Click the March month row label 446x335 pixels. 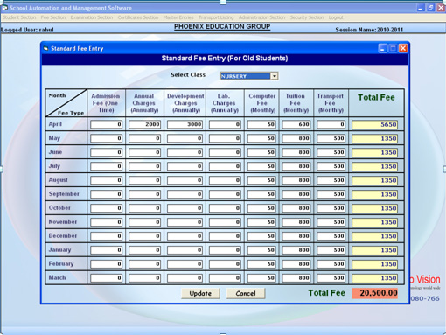point(57,277)
